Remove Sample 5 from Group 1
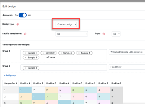 pyautogui.click(x=26, y=58)
